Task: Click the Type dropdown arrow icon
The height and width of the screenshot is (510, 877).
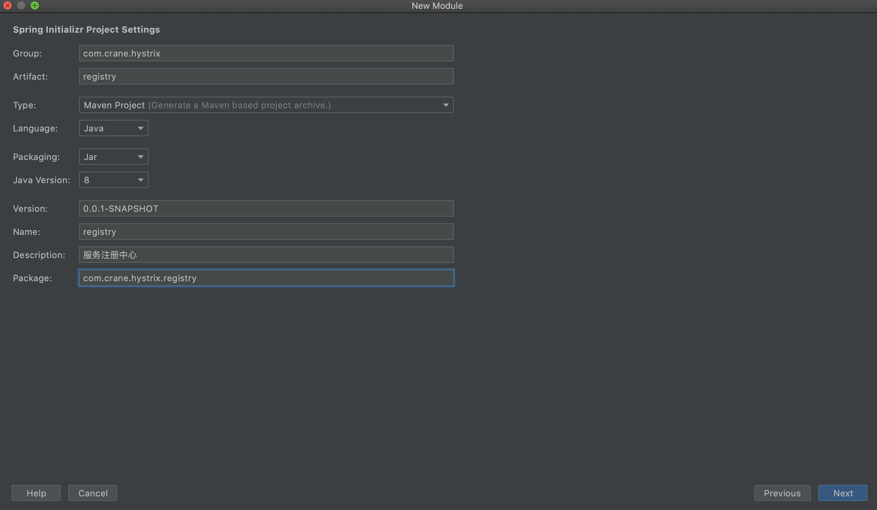Action: pyautogui.click(x=445, y=105)
